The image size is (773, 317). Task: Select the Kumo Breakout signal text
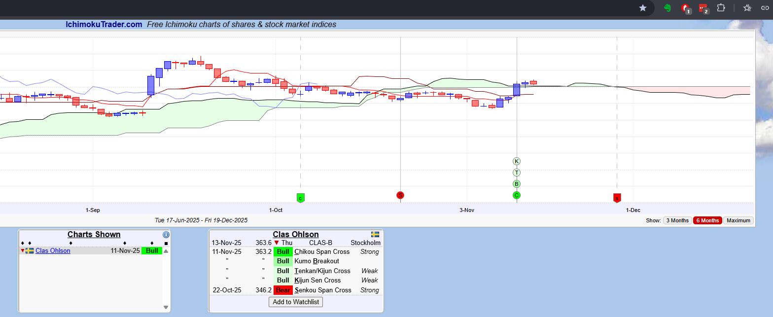(x=316, y=261)
